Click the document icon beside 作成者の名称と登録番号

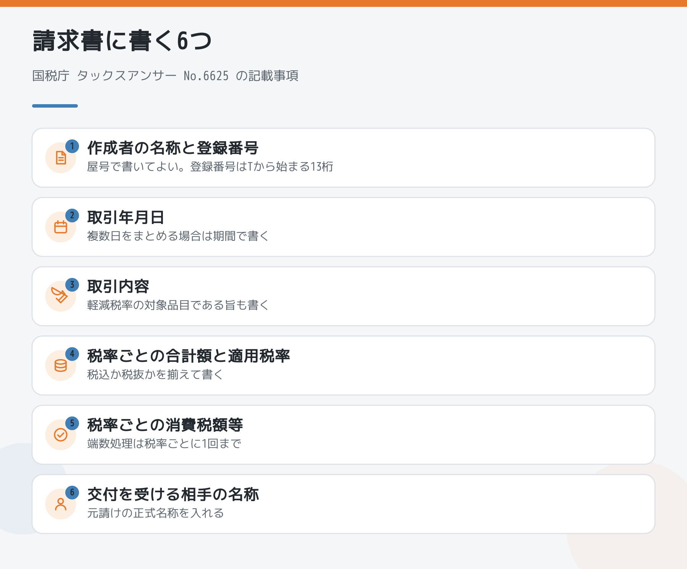click(61, 158)
